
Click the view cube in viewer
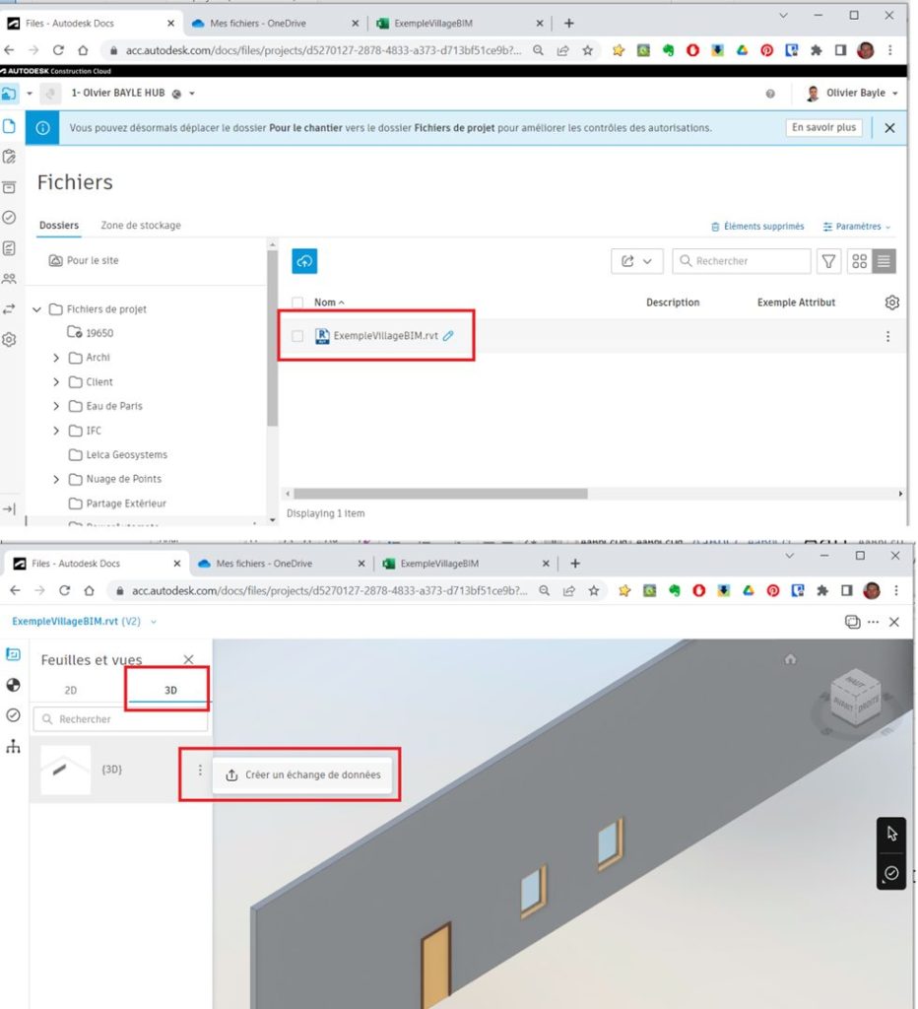click(856, 700)
